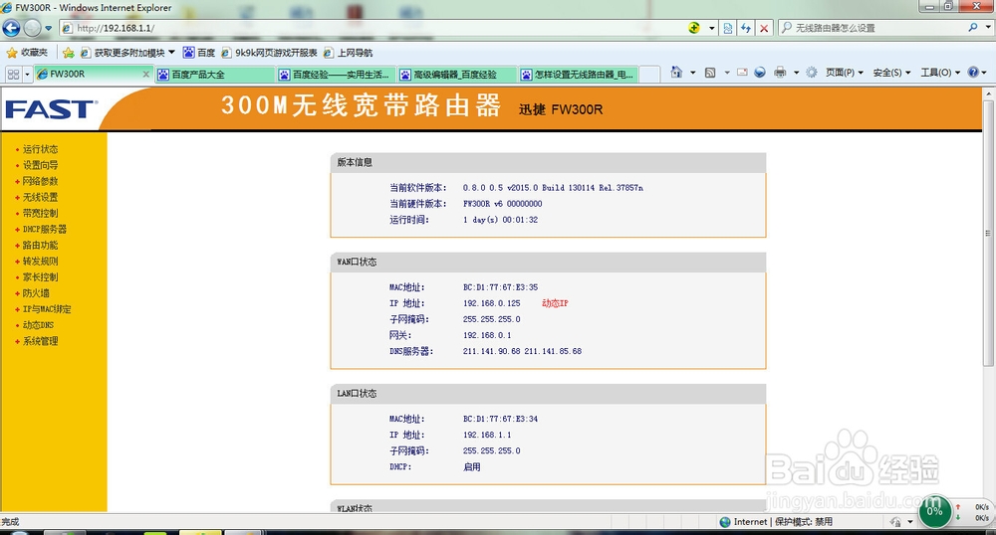Click LAN MAC value BC:D1:77:67:E3:34

tap(500, 419)
